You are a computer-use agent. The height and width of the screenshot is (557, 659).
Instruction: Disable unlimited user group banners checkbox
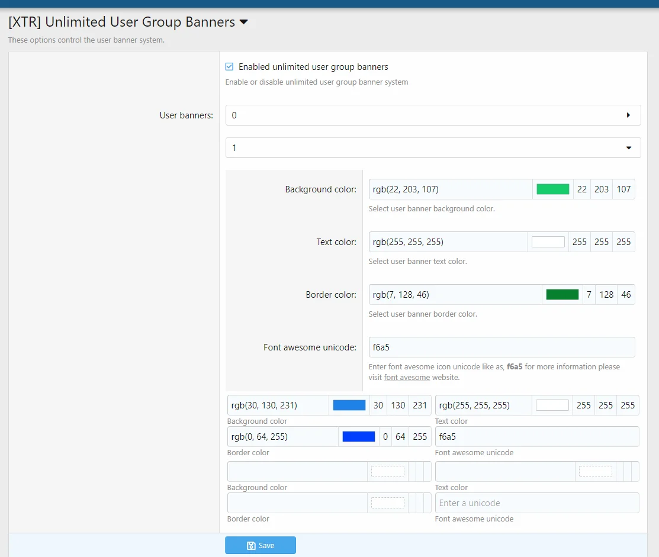click(229, 66)
